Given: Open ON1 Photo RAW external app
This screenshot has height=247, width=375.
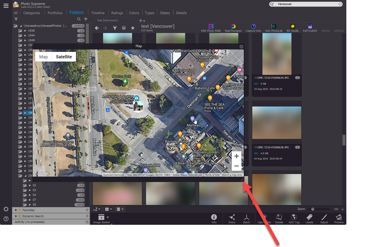Looking at the screenshot, I should tap(211, 28).
